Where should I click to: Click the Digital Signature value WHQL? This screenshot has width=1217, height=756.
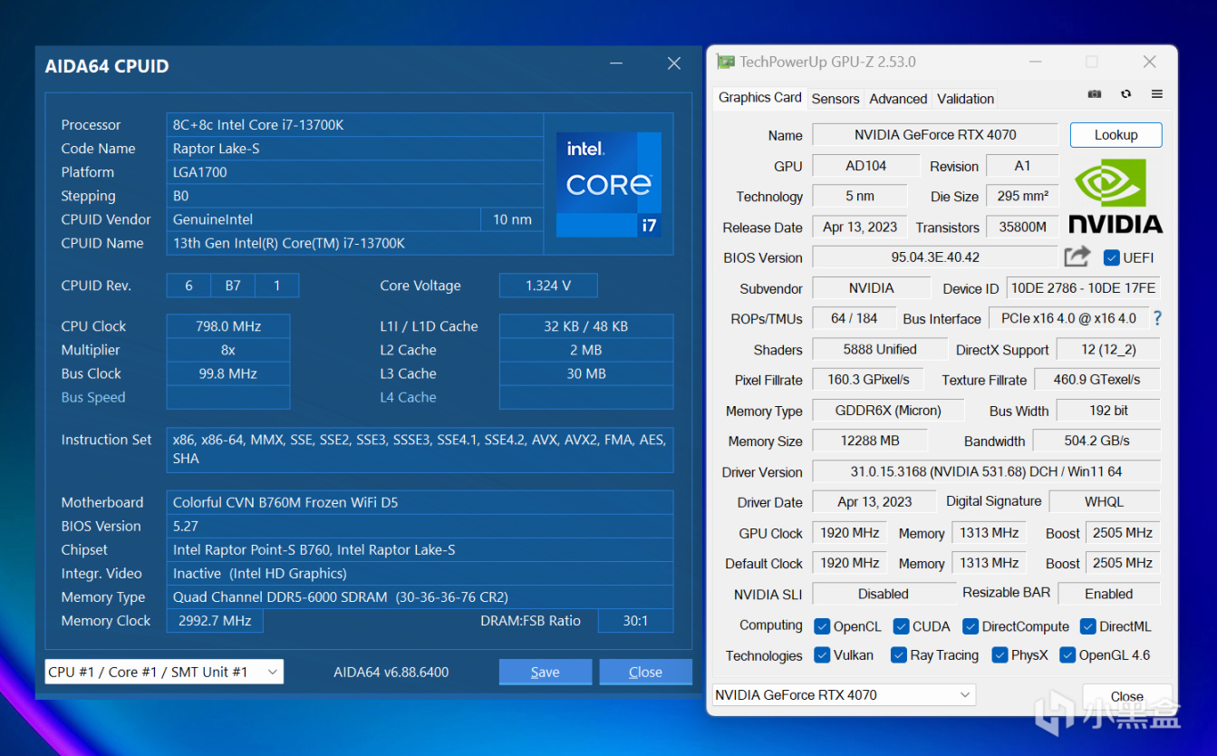coord(1105,501)
